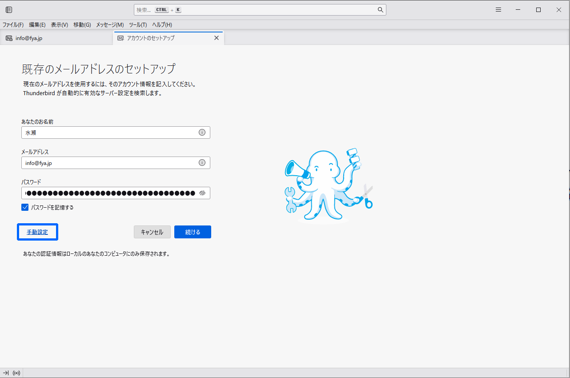Minimize the Thunderbird window

(518, 10)
